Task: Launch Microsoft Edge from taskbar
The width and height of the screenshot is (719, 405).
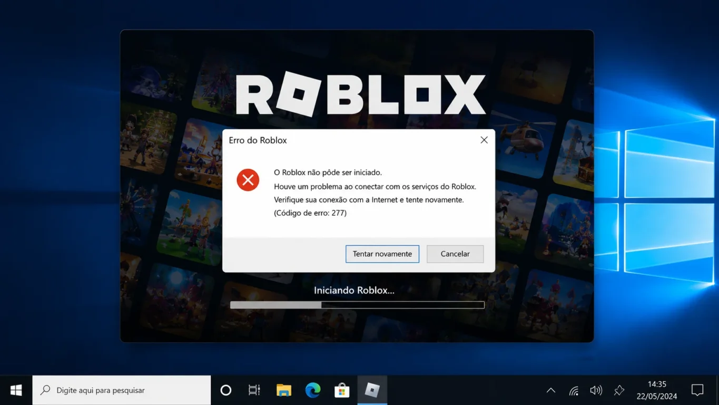Action: [313, 390]
